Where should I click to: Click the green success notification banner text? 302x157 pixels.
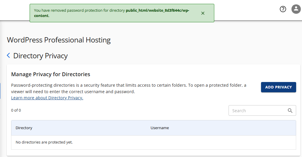pos(80,11)
